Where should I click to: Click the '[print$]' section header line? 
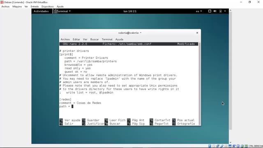point(66,54)
